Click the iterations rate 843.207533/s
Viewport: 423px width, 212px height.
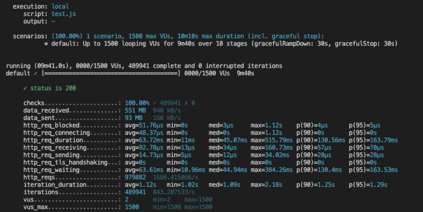(x=174, y=192)
